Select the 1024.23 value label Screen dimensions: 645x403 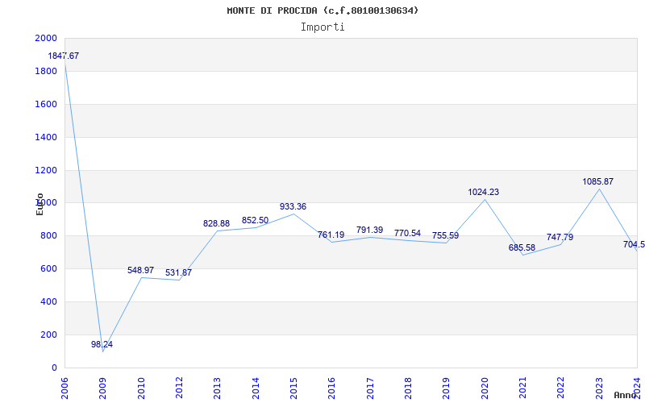pos(483,192)
